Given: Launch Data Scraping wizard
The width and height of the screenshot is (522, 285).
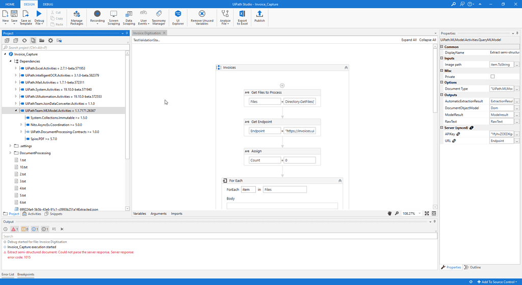Looking at the screenshot, I should tap(129, 17).
